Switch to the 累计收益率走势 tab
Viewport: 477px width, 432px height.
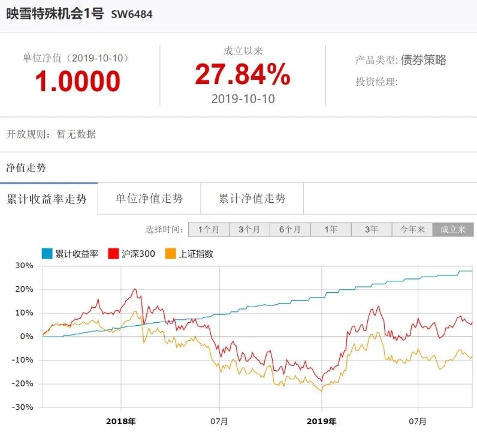pos(49,199)
